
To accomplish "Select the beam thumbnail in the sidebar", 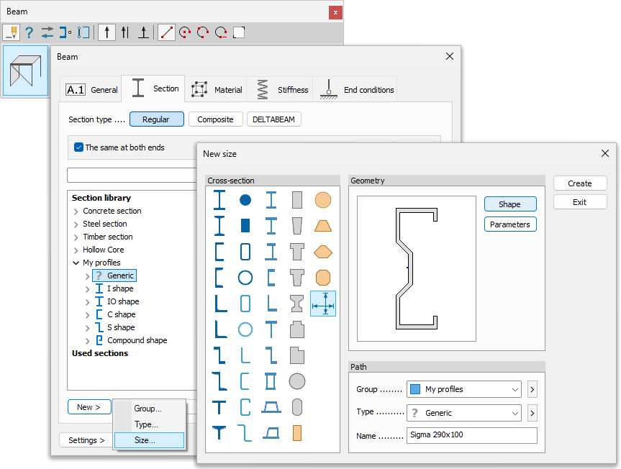I will pos(25,70).
